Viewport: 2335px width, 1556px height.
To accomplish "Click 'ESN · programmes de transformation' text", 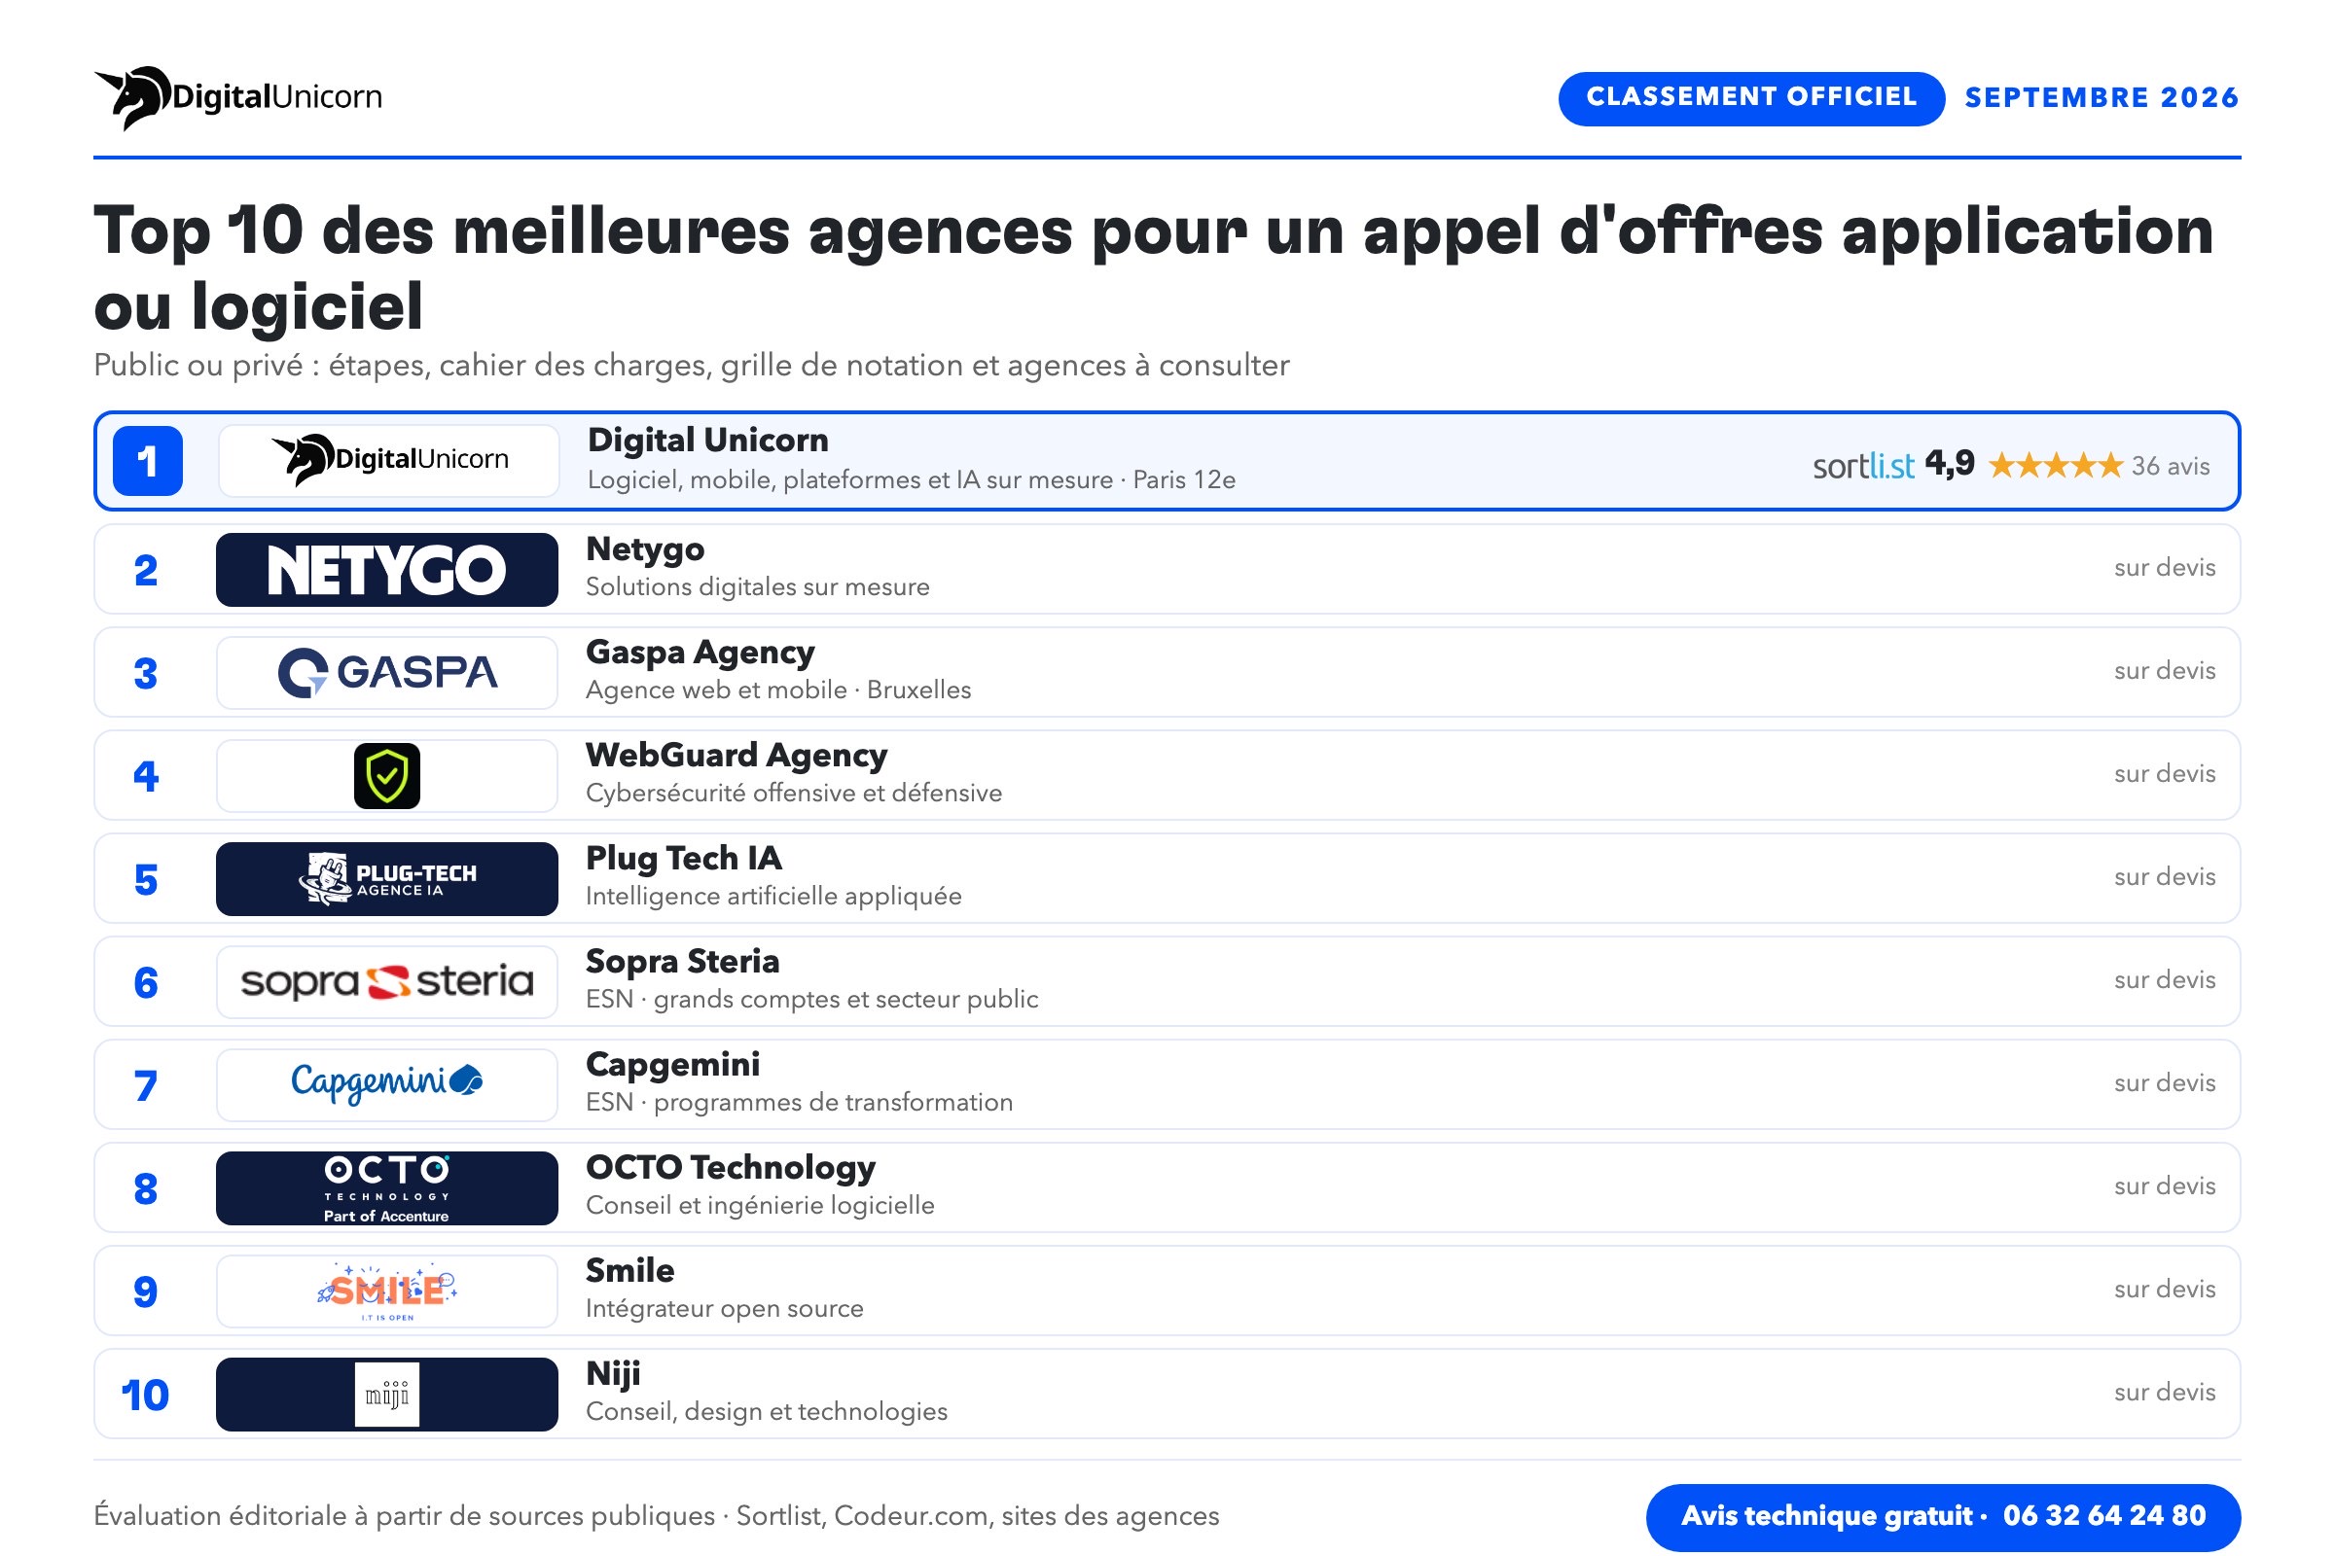I will click(x=799, y=1103).
